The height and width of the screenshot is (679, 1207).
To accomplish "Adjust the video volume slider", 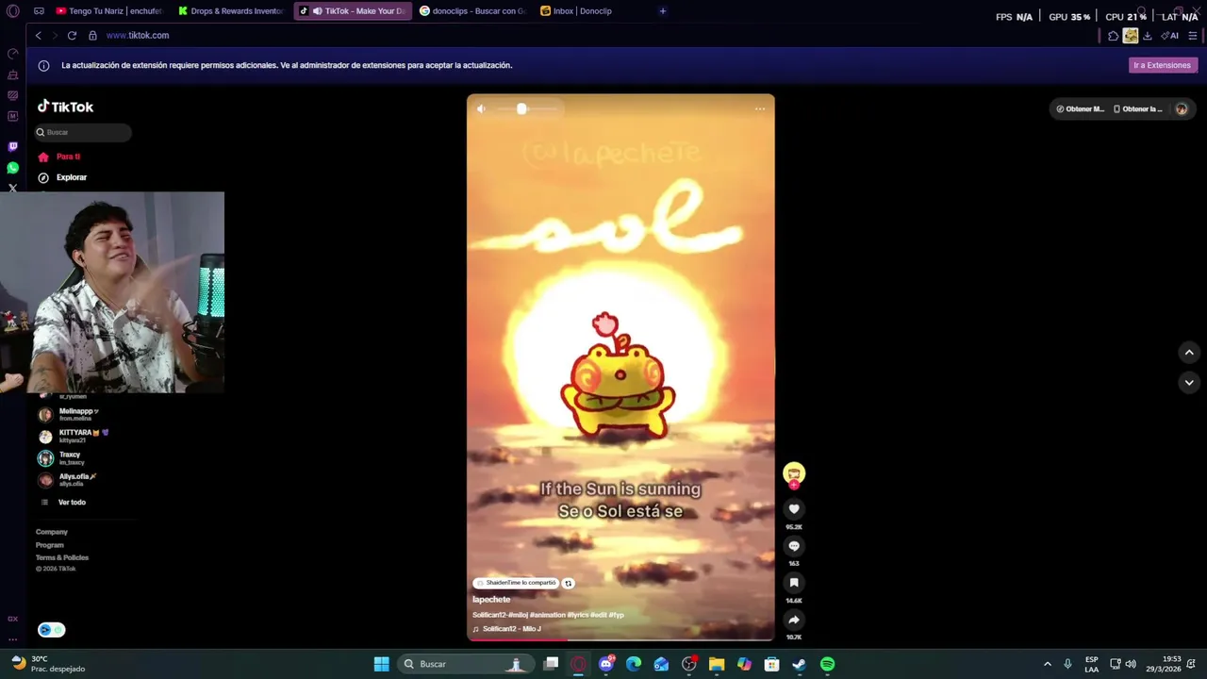I will pos(528,108).
